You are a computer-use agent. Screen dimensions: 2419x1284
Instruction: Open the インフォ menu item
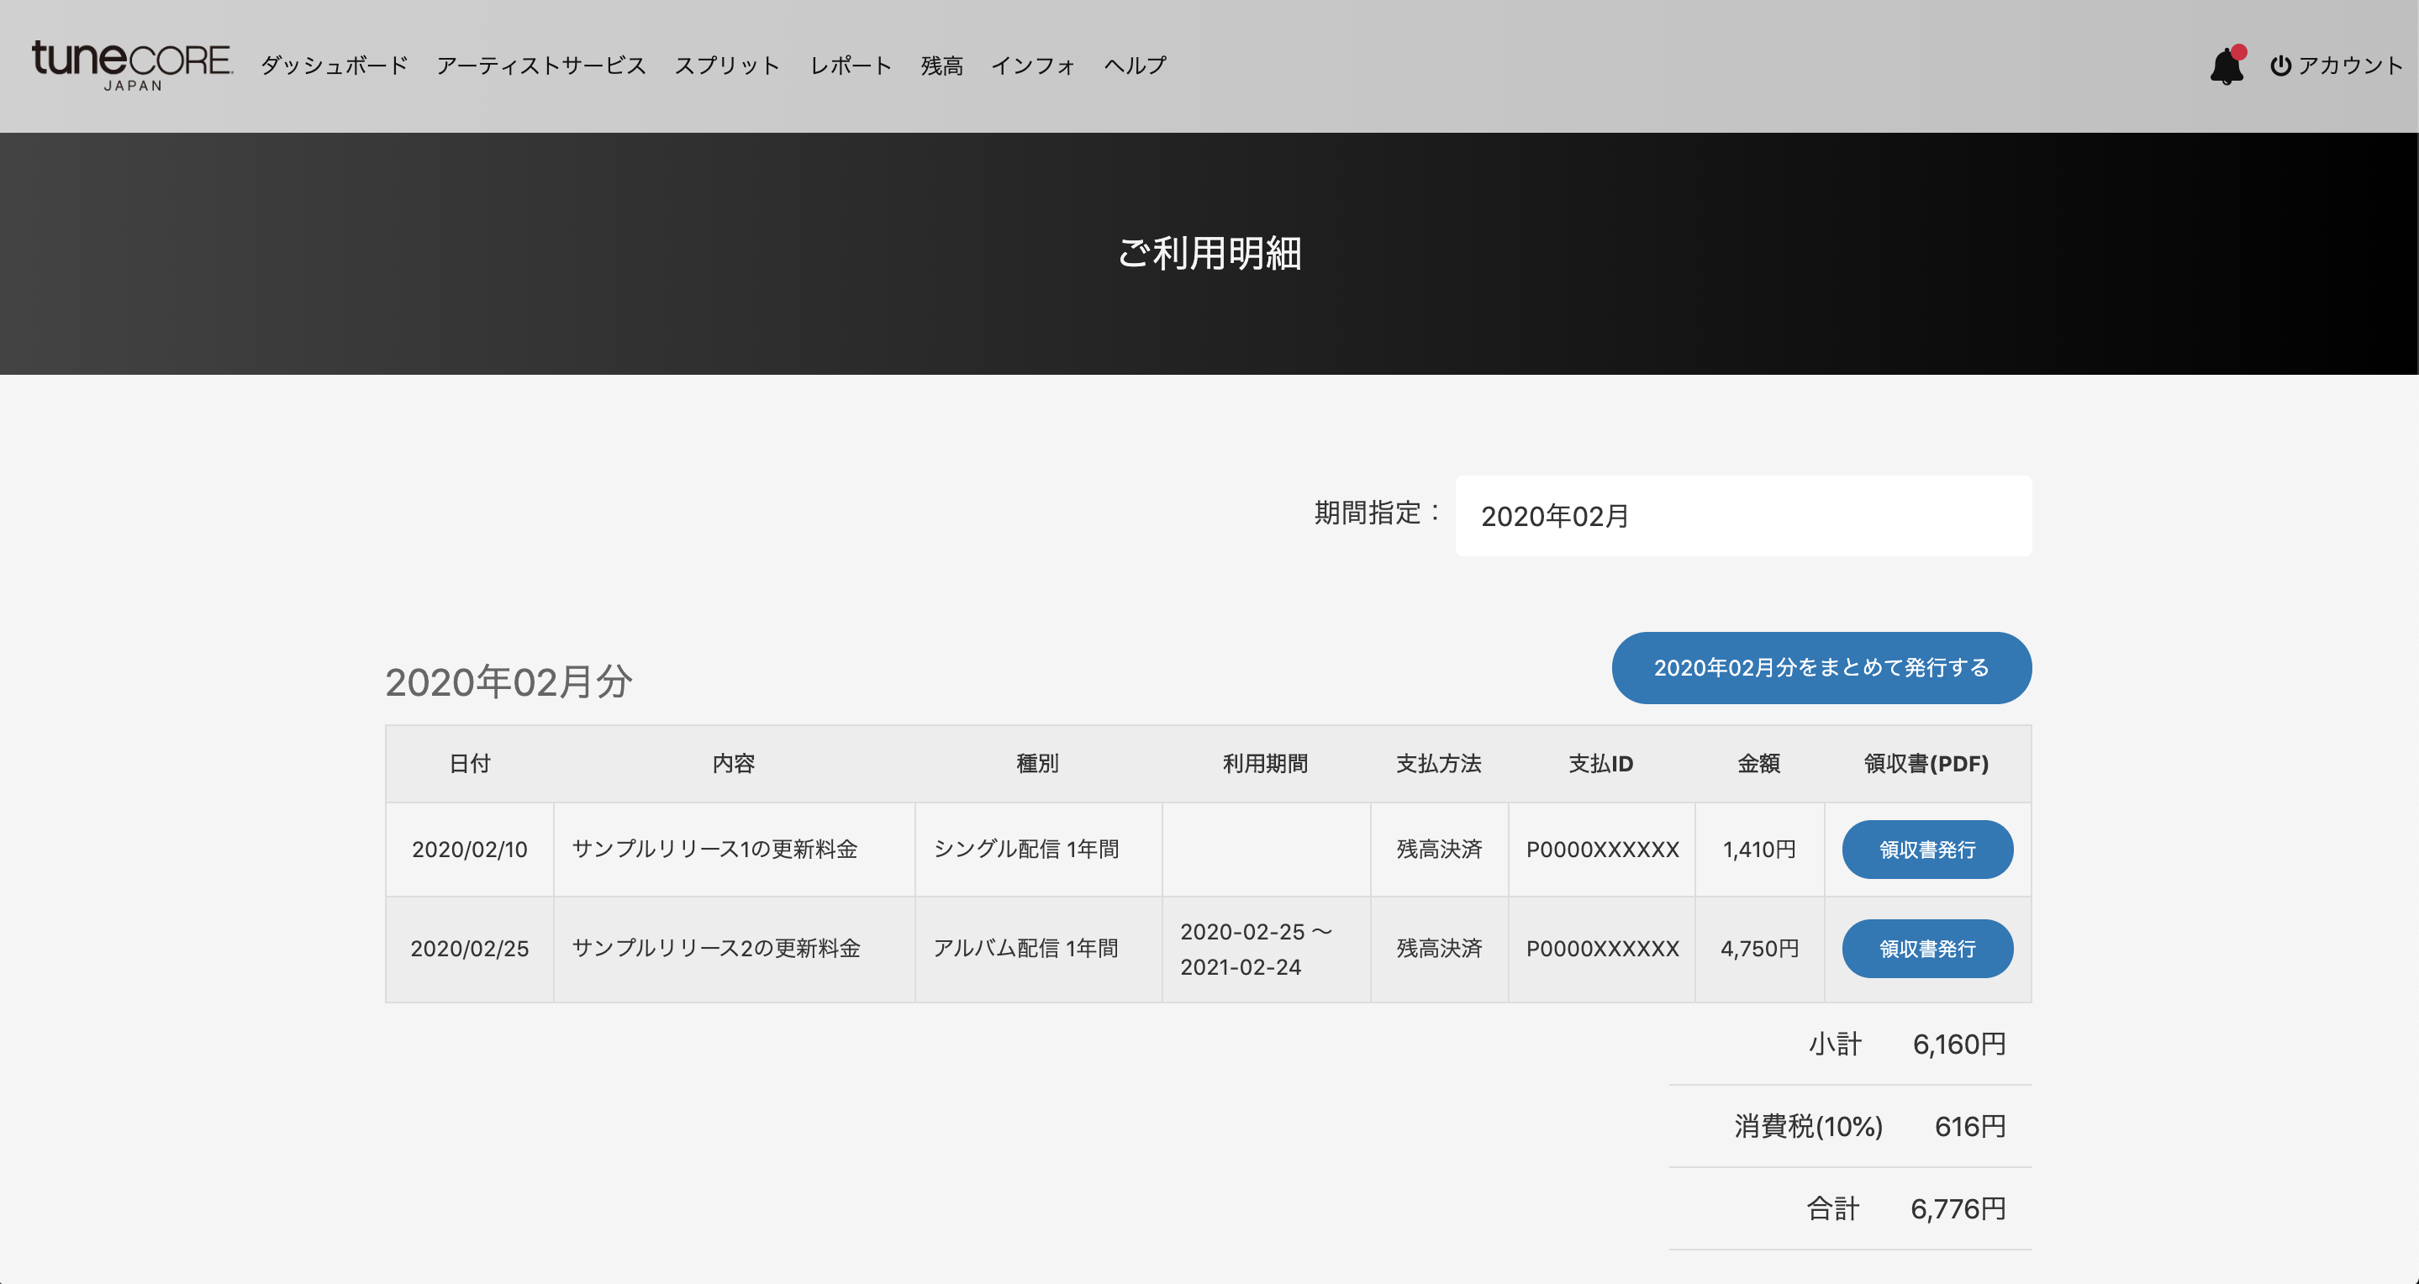(1033, 66)
